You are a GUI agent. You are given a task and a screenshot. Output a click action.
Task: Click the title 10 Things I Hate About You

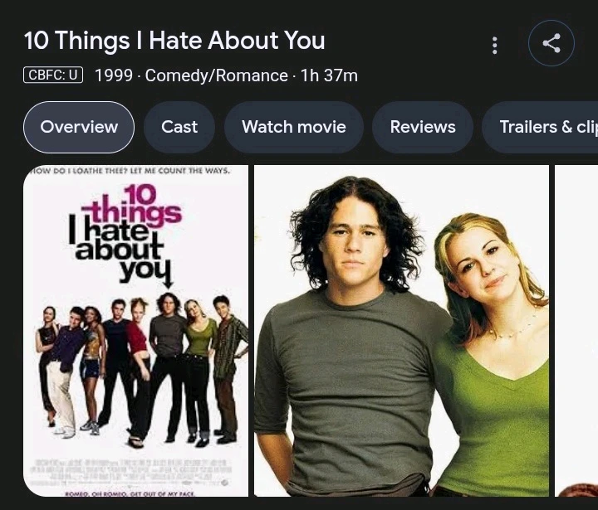coord(174,41)
